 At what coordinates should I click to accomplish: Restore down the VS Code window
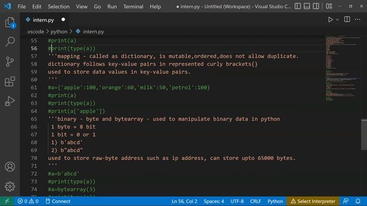click(350, 6)
